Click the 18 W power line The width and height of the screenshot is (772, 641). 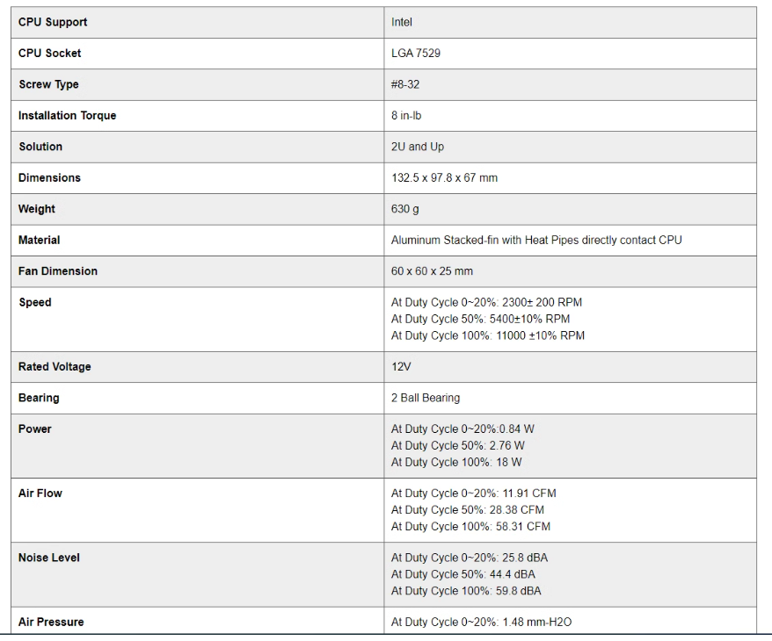point(457,462)
